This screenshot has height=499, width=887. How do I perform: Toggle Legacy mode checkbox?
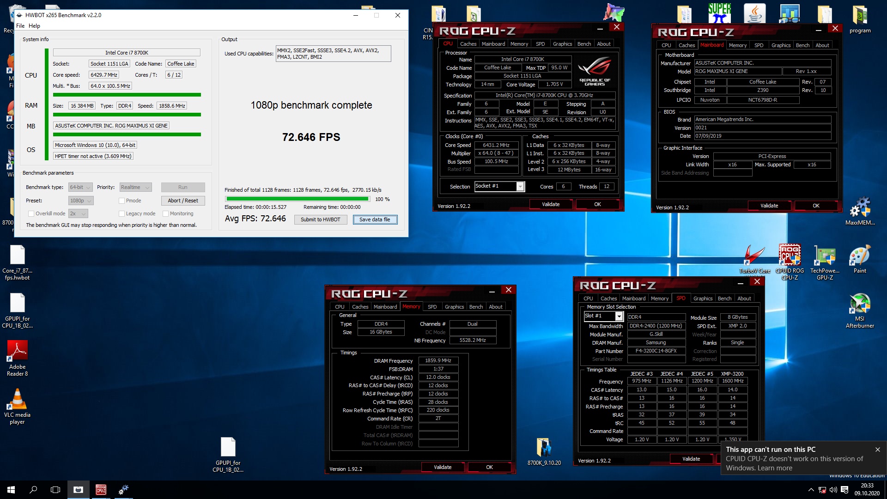click(122, 213)
